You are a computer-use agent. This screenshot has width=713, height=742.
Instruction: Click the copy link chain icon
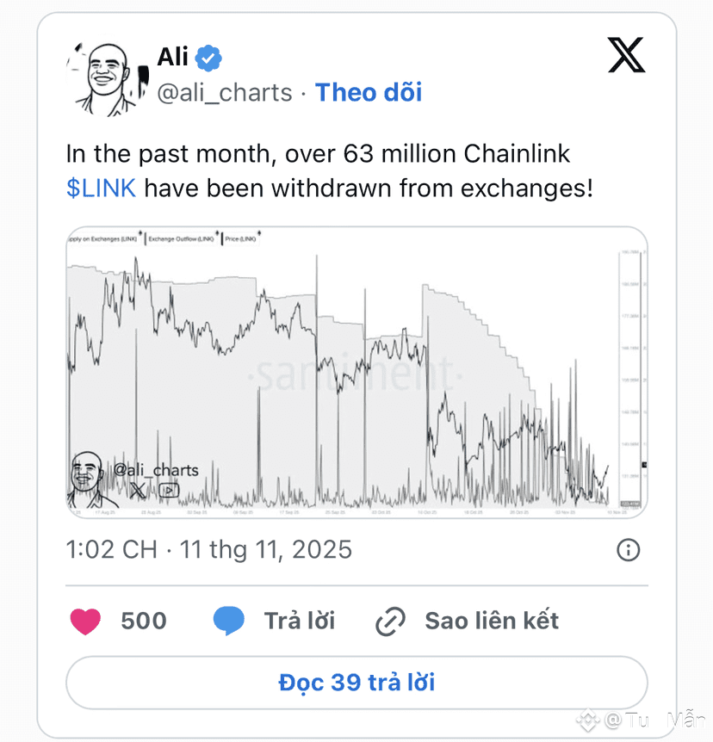391,621
